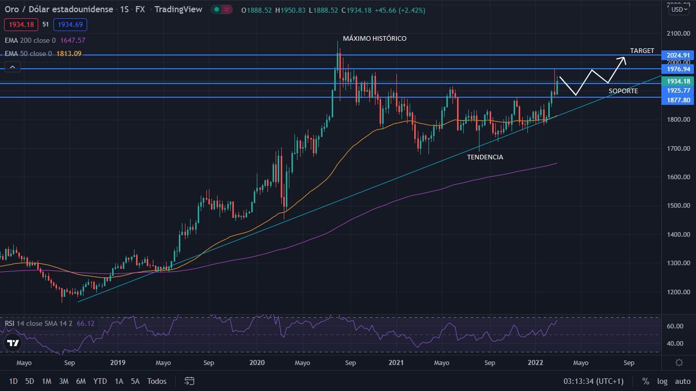
Task: Select the YTD time range
Action: point(100,381)
